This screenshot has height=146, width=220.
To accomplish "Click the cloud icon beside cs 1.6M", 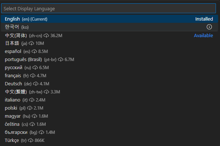I will click(x=32, y=124).
